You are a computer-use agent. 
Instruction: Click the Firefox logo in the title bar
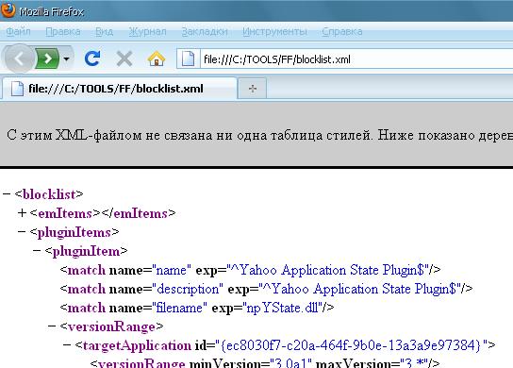(x=8, y=8)
